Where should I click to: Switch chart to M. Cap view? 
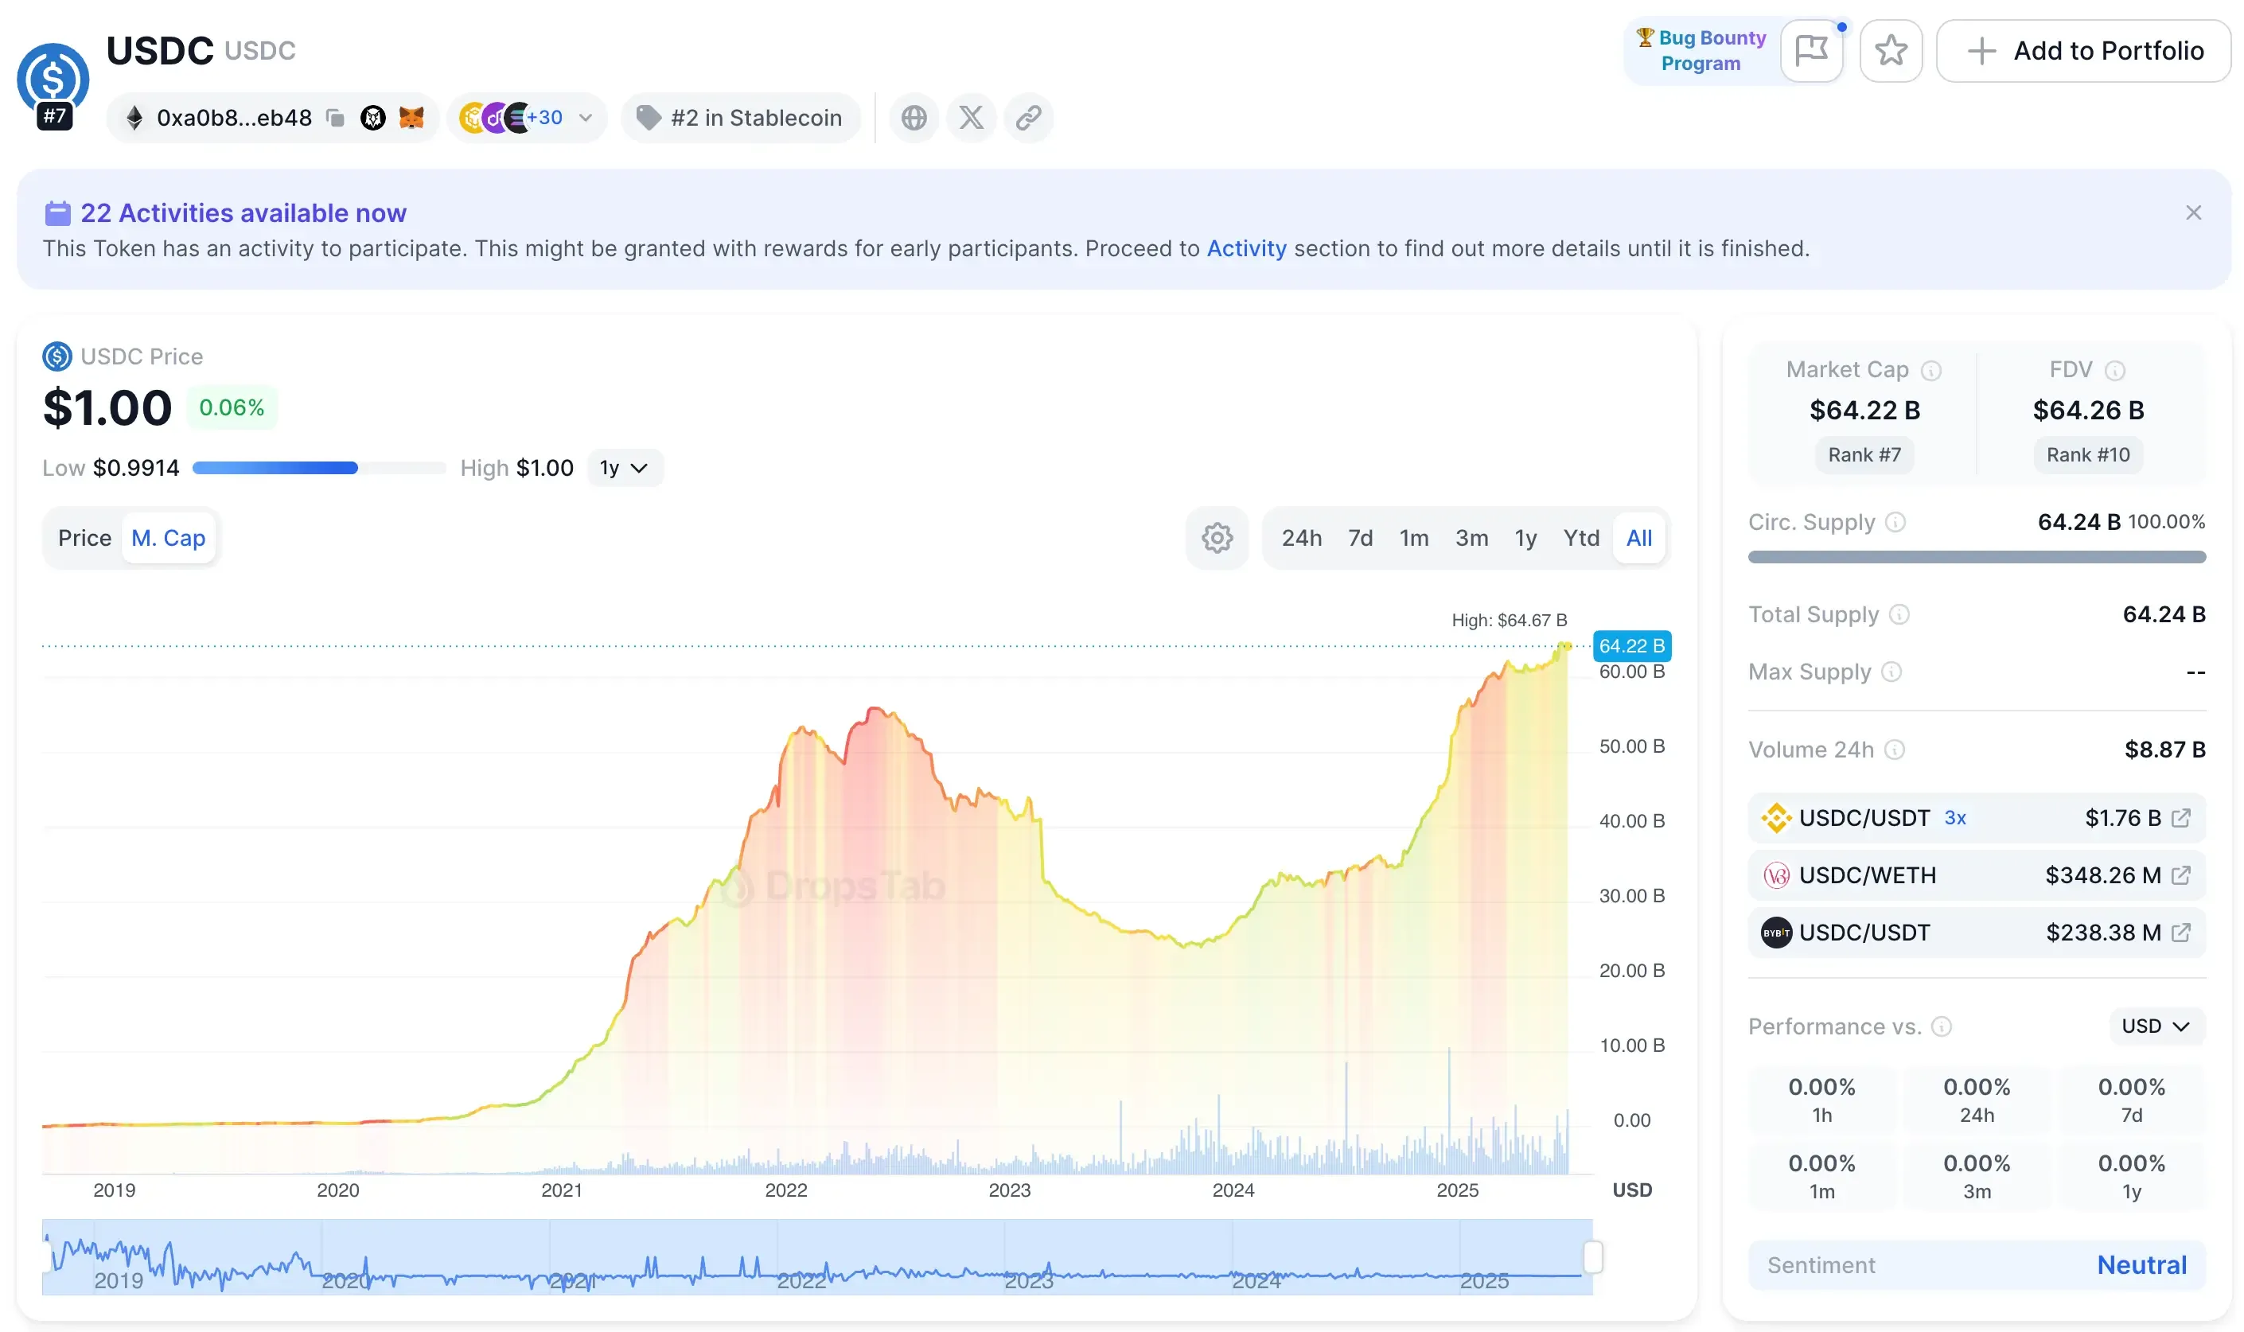pos(169,537)
